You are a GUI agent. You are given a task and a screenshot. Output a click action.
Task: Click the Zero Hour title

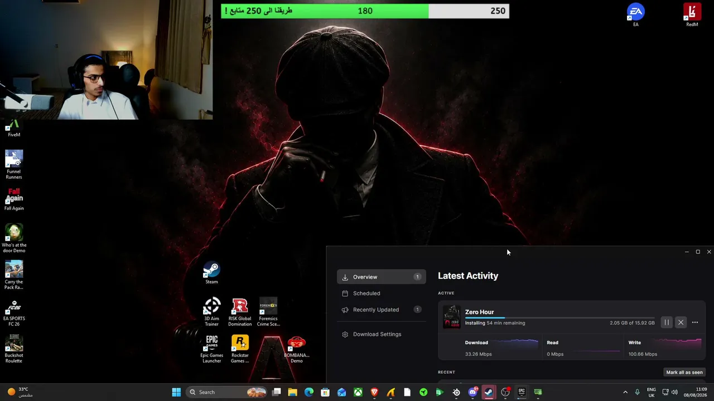pyautogui.click(x=479, y=312)
